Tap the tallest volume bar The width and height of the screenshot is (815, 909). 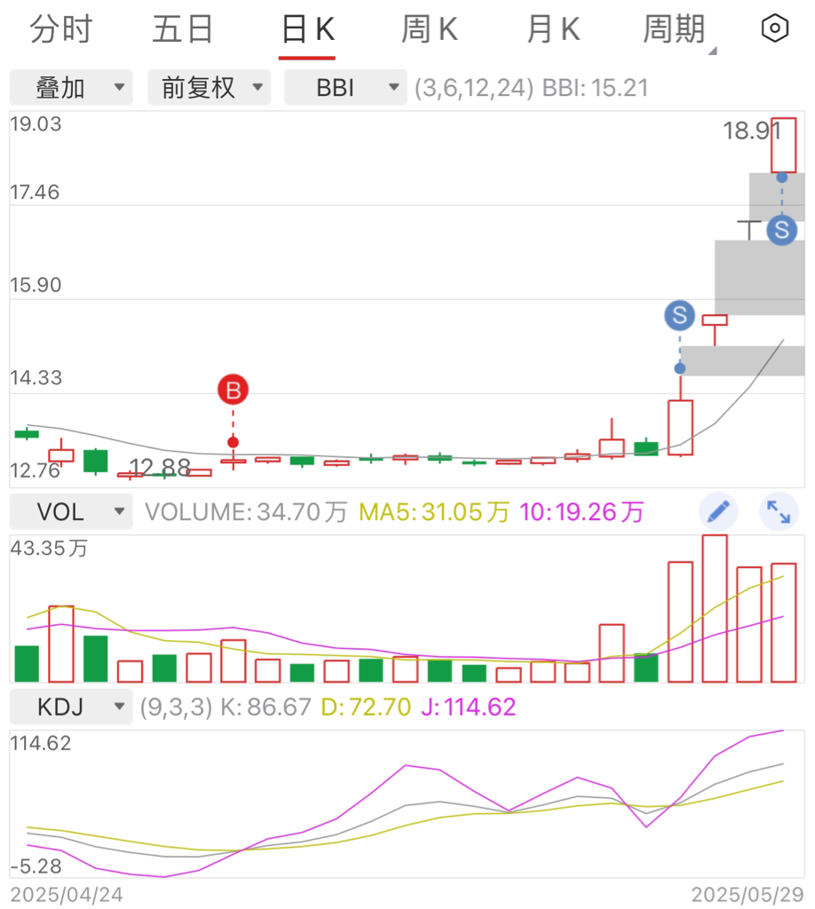click(x=714, y=608)
